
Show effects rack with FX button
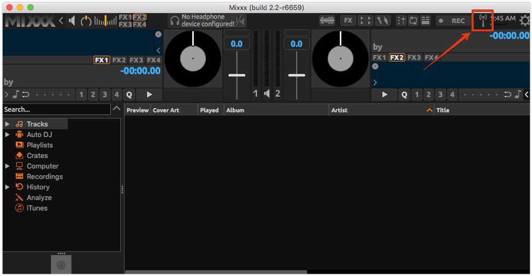tap(348, 21)
